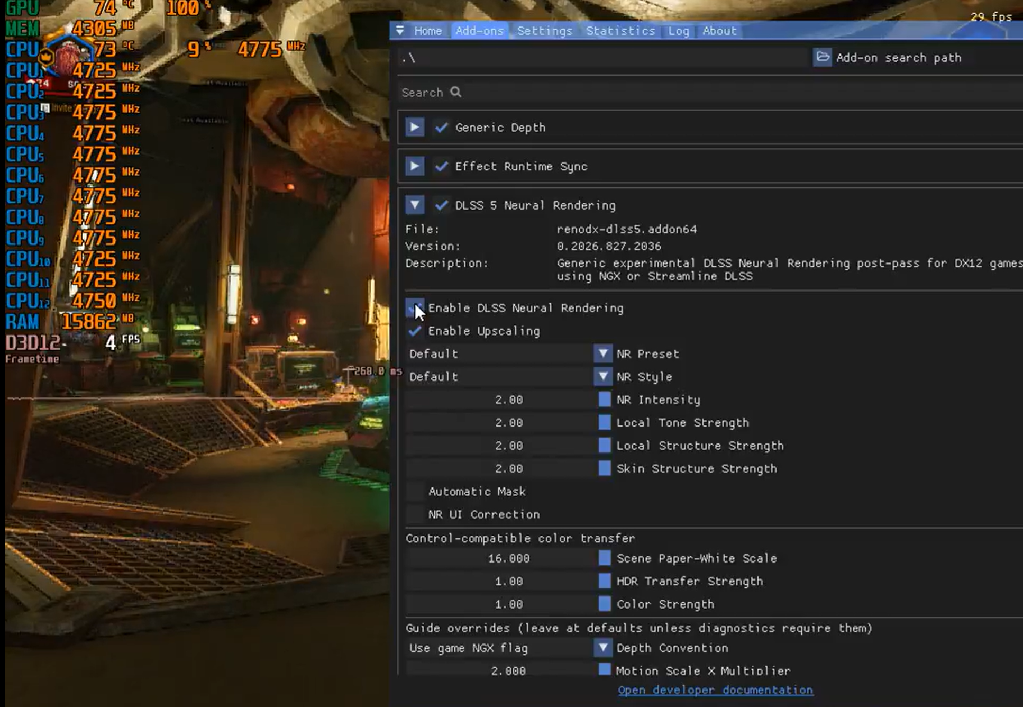This screenshot has height=707, width=1023.
Task: Click the Color Strength slider
Action: (x=509, y=604)
